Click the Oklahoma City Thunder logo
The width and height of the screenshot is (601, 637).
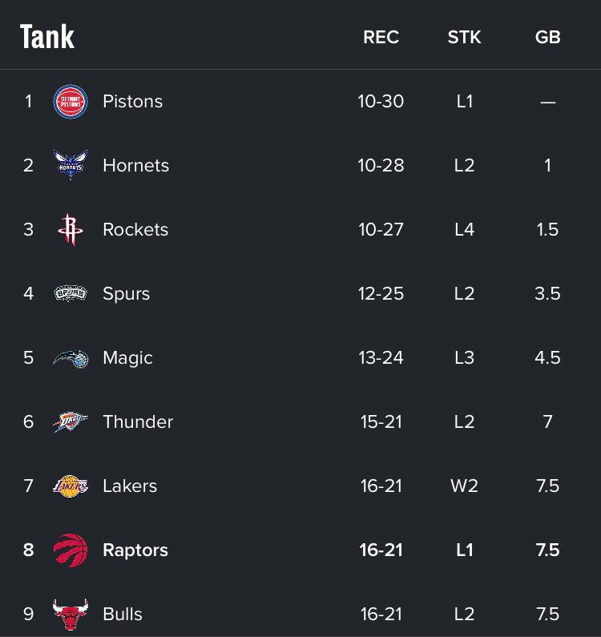click(x=71, y=422)
